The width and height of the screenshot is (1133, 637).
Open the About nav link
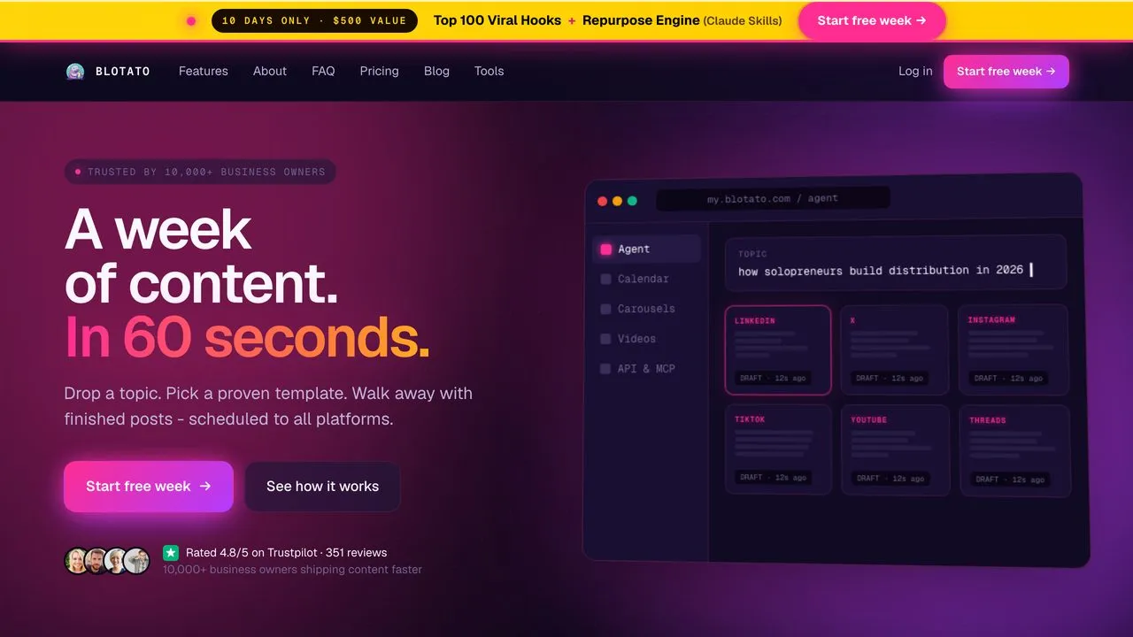[x=270, y=71]
